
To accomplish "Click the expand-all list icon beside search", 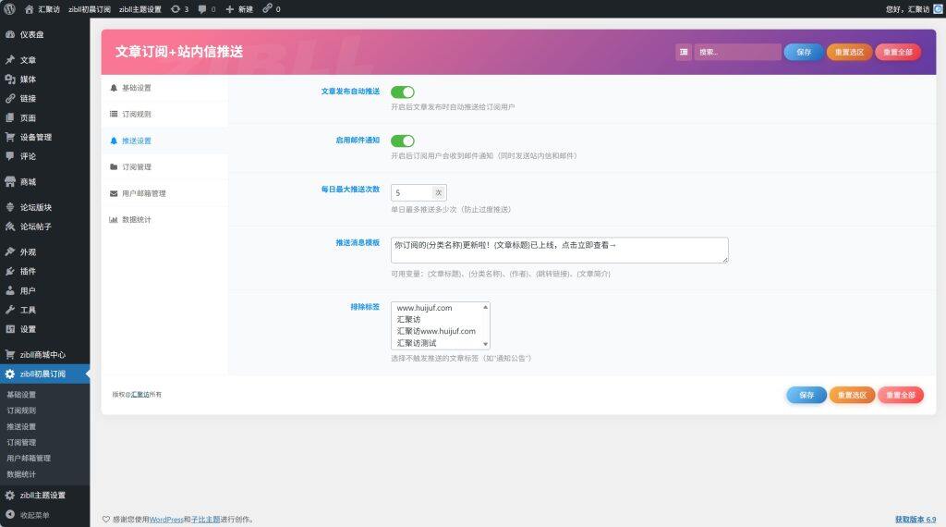I will (x=684, y=52).
